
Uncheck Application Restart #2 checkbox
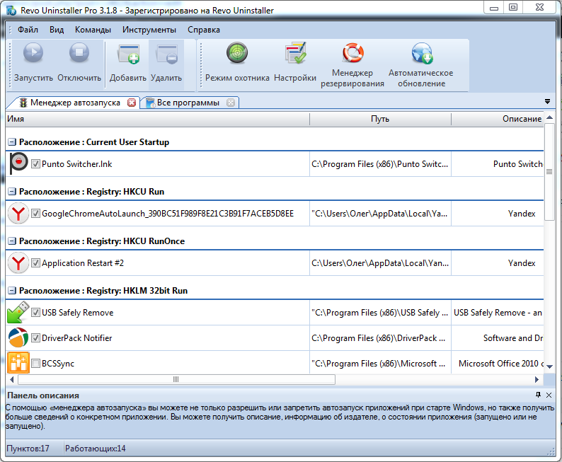click(x=35, y=263)
